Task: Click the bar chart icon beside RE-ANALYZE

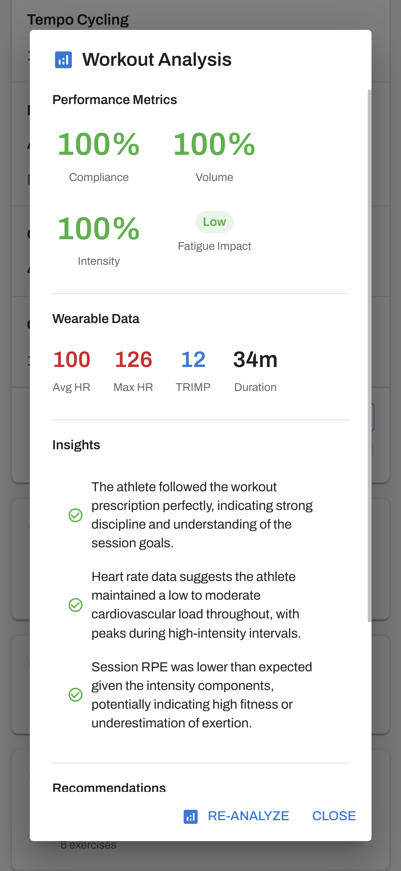Action: 191,815
